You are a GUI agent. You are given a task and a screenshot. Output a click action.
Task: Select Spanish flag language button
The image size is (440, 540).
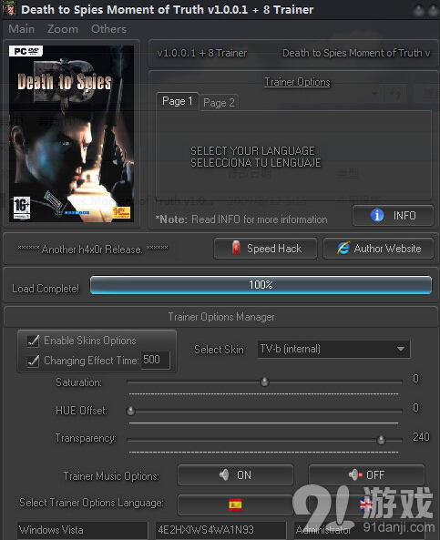[x=235, y=504]
